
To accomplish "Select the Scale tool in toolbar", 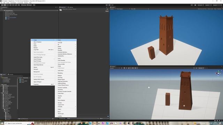I will coord(10,5).
